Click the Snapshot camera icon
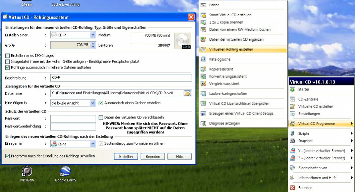 click(292, 141)
